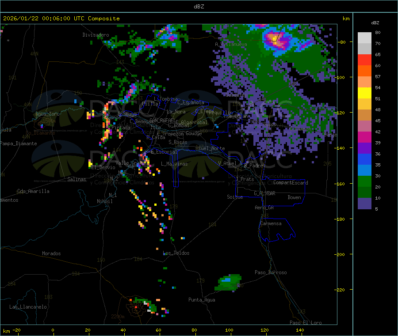Select the Nihuil label
The image size is (398, 336).
104,201
